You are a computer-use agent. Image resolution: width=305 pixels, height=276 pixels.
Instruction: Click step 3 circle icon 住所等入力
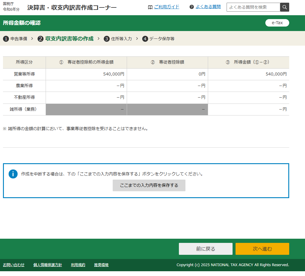point(107,39)
